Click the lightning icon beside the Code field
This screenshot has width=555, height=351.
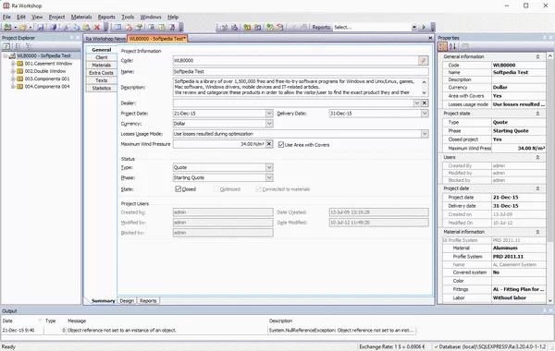tap(423, 61)
